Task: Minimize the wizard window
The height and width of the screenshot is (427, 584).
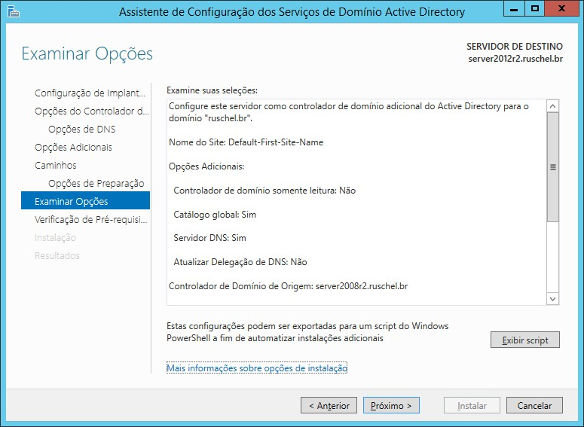Action: pyautogui.click(x=514, y=8)
